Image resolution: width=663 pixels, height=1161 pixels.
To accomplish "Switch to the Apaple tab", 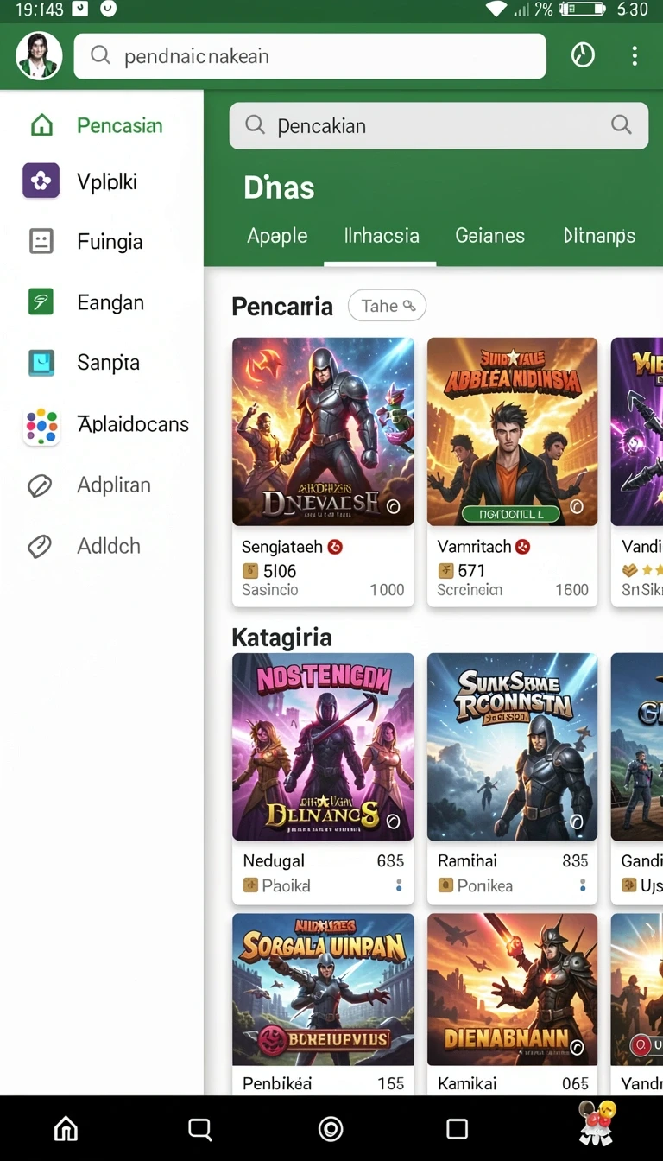I will point(277,236).
